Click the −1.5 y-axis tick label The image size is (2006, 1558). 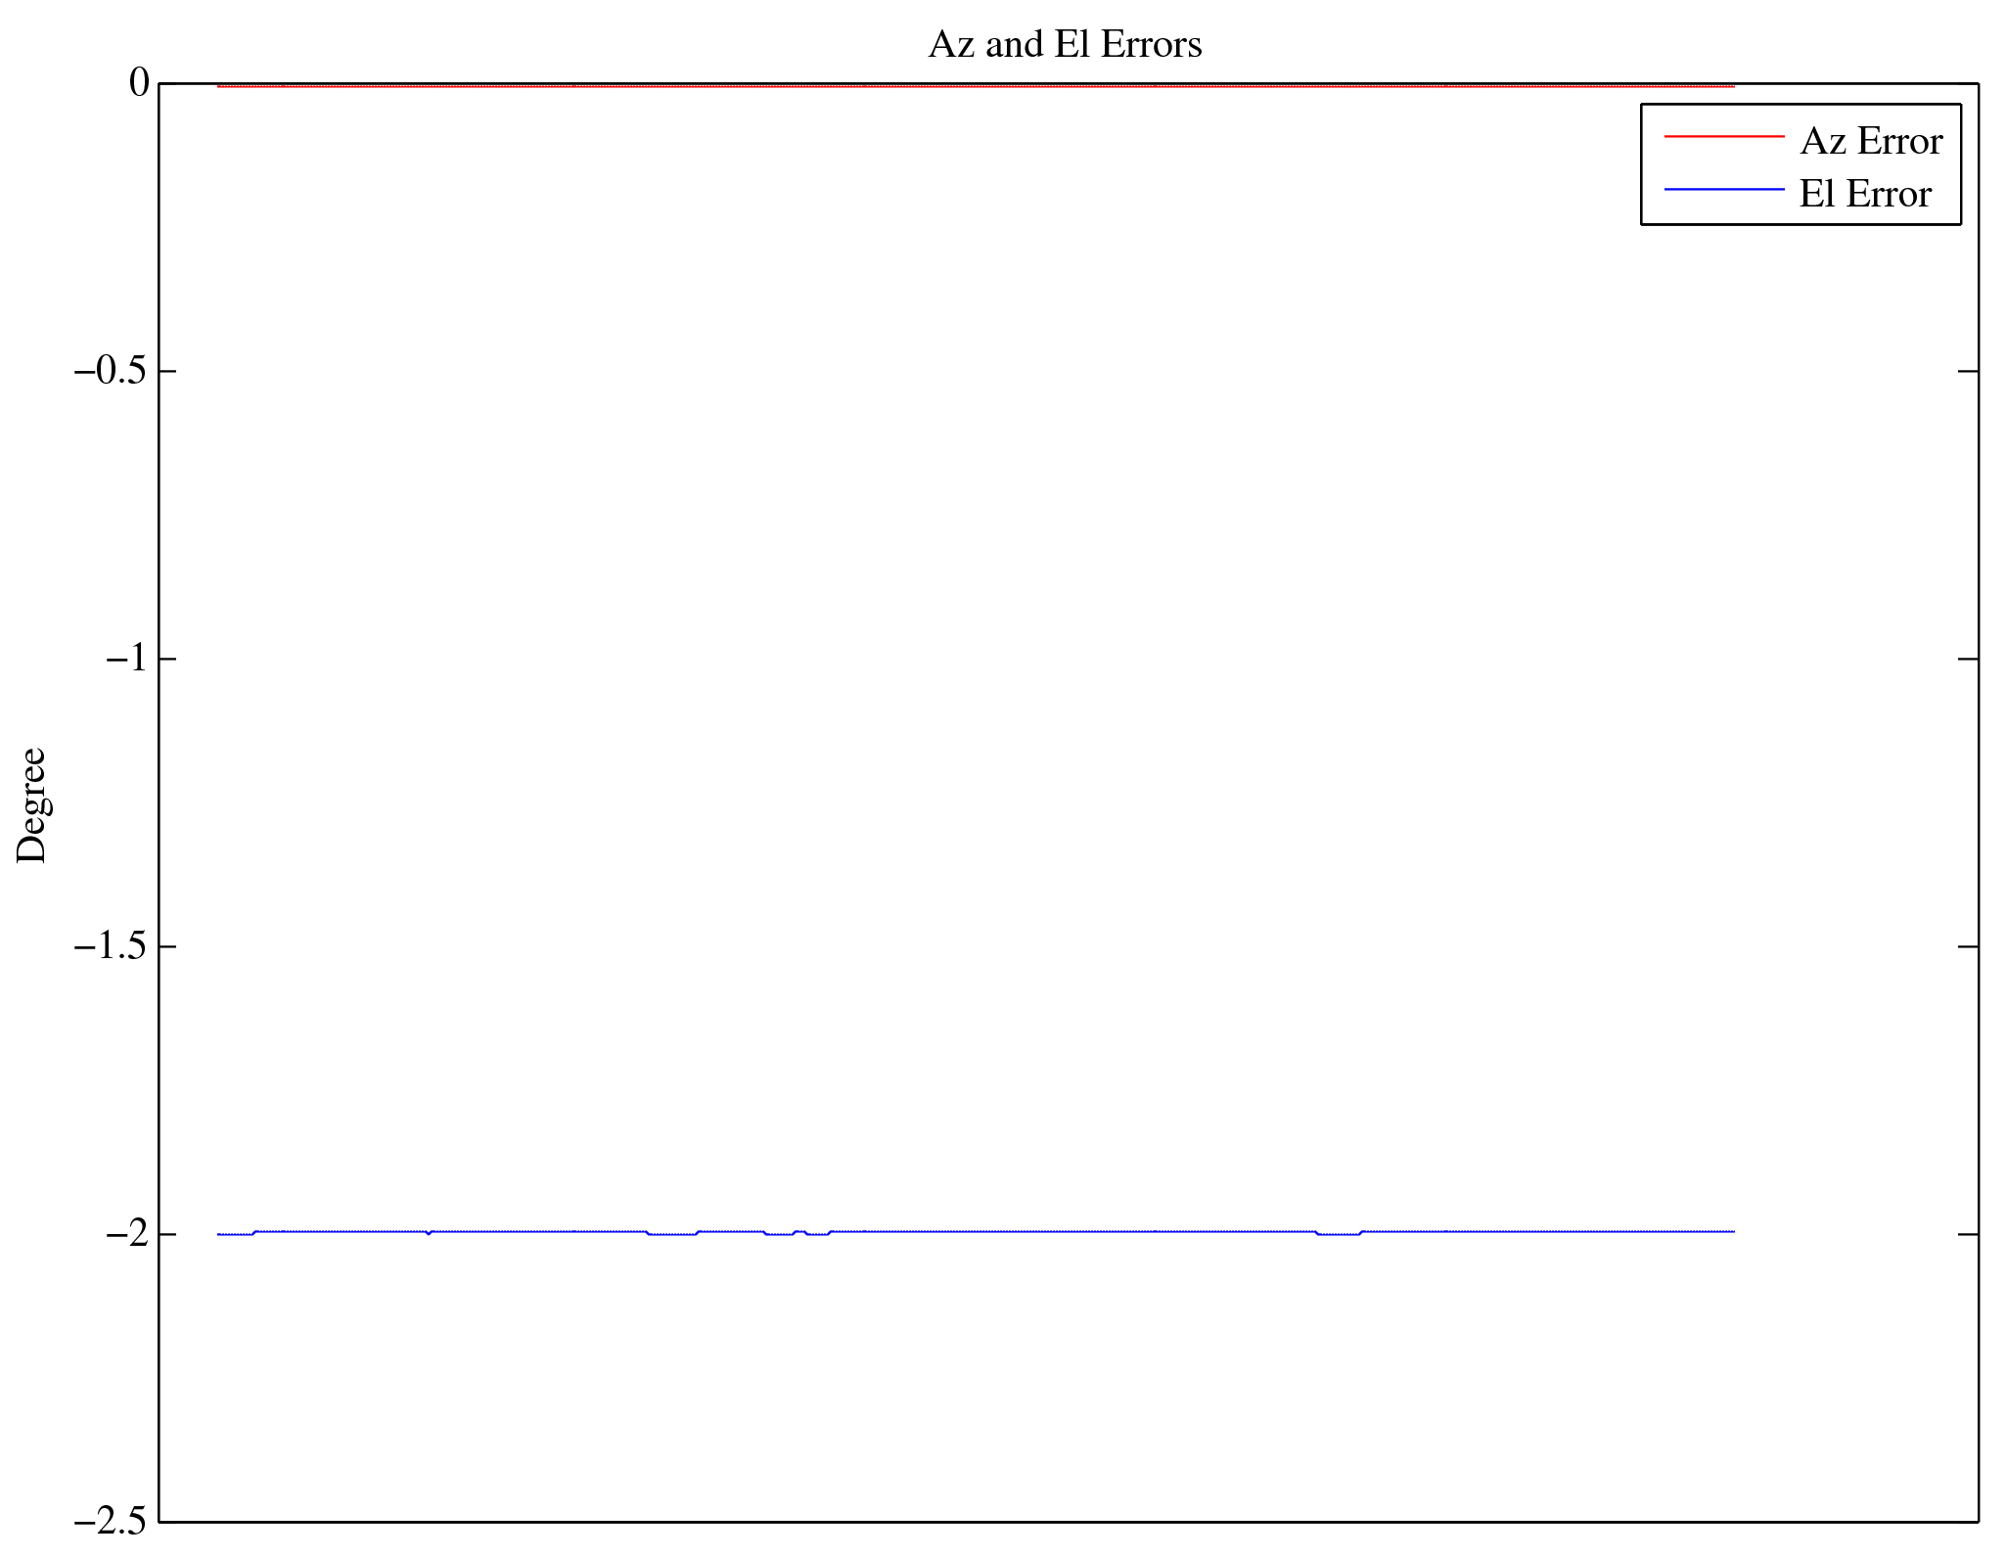[112, 946]
